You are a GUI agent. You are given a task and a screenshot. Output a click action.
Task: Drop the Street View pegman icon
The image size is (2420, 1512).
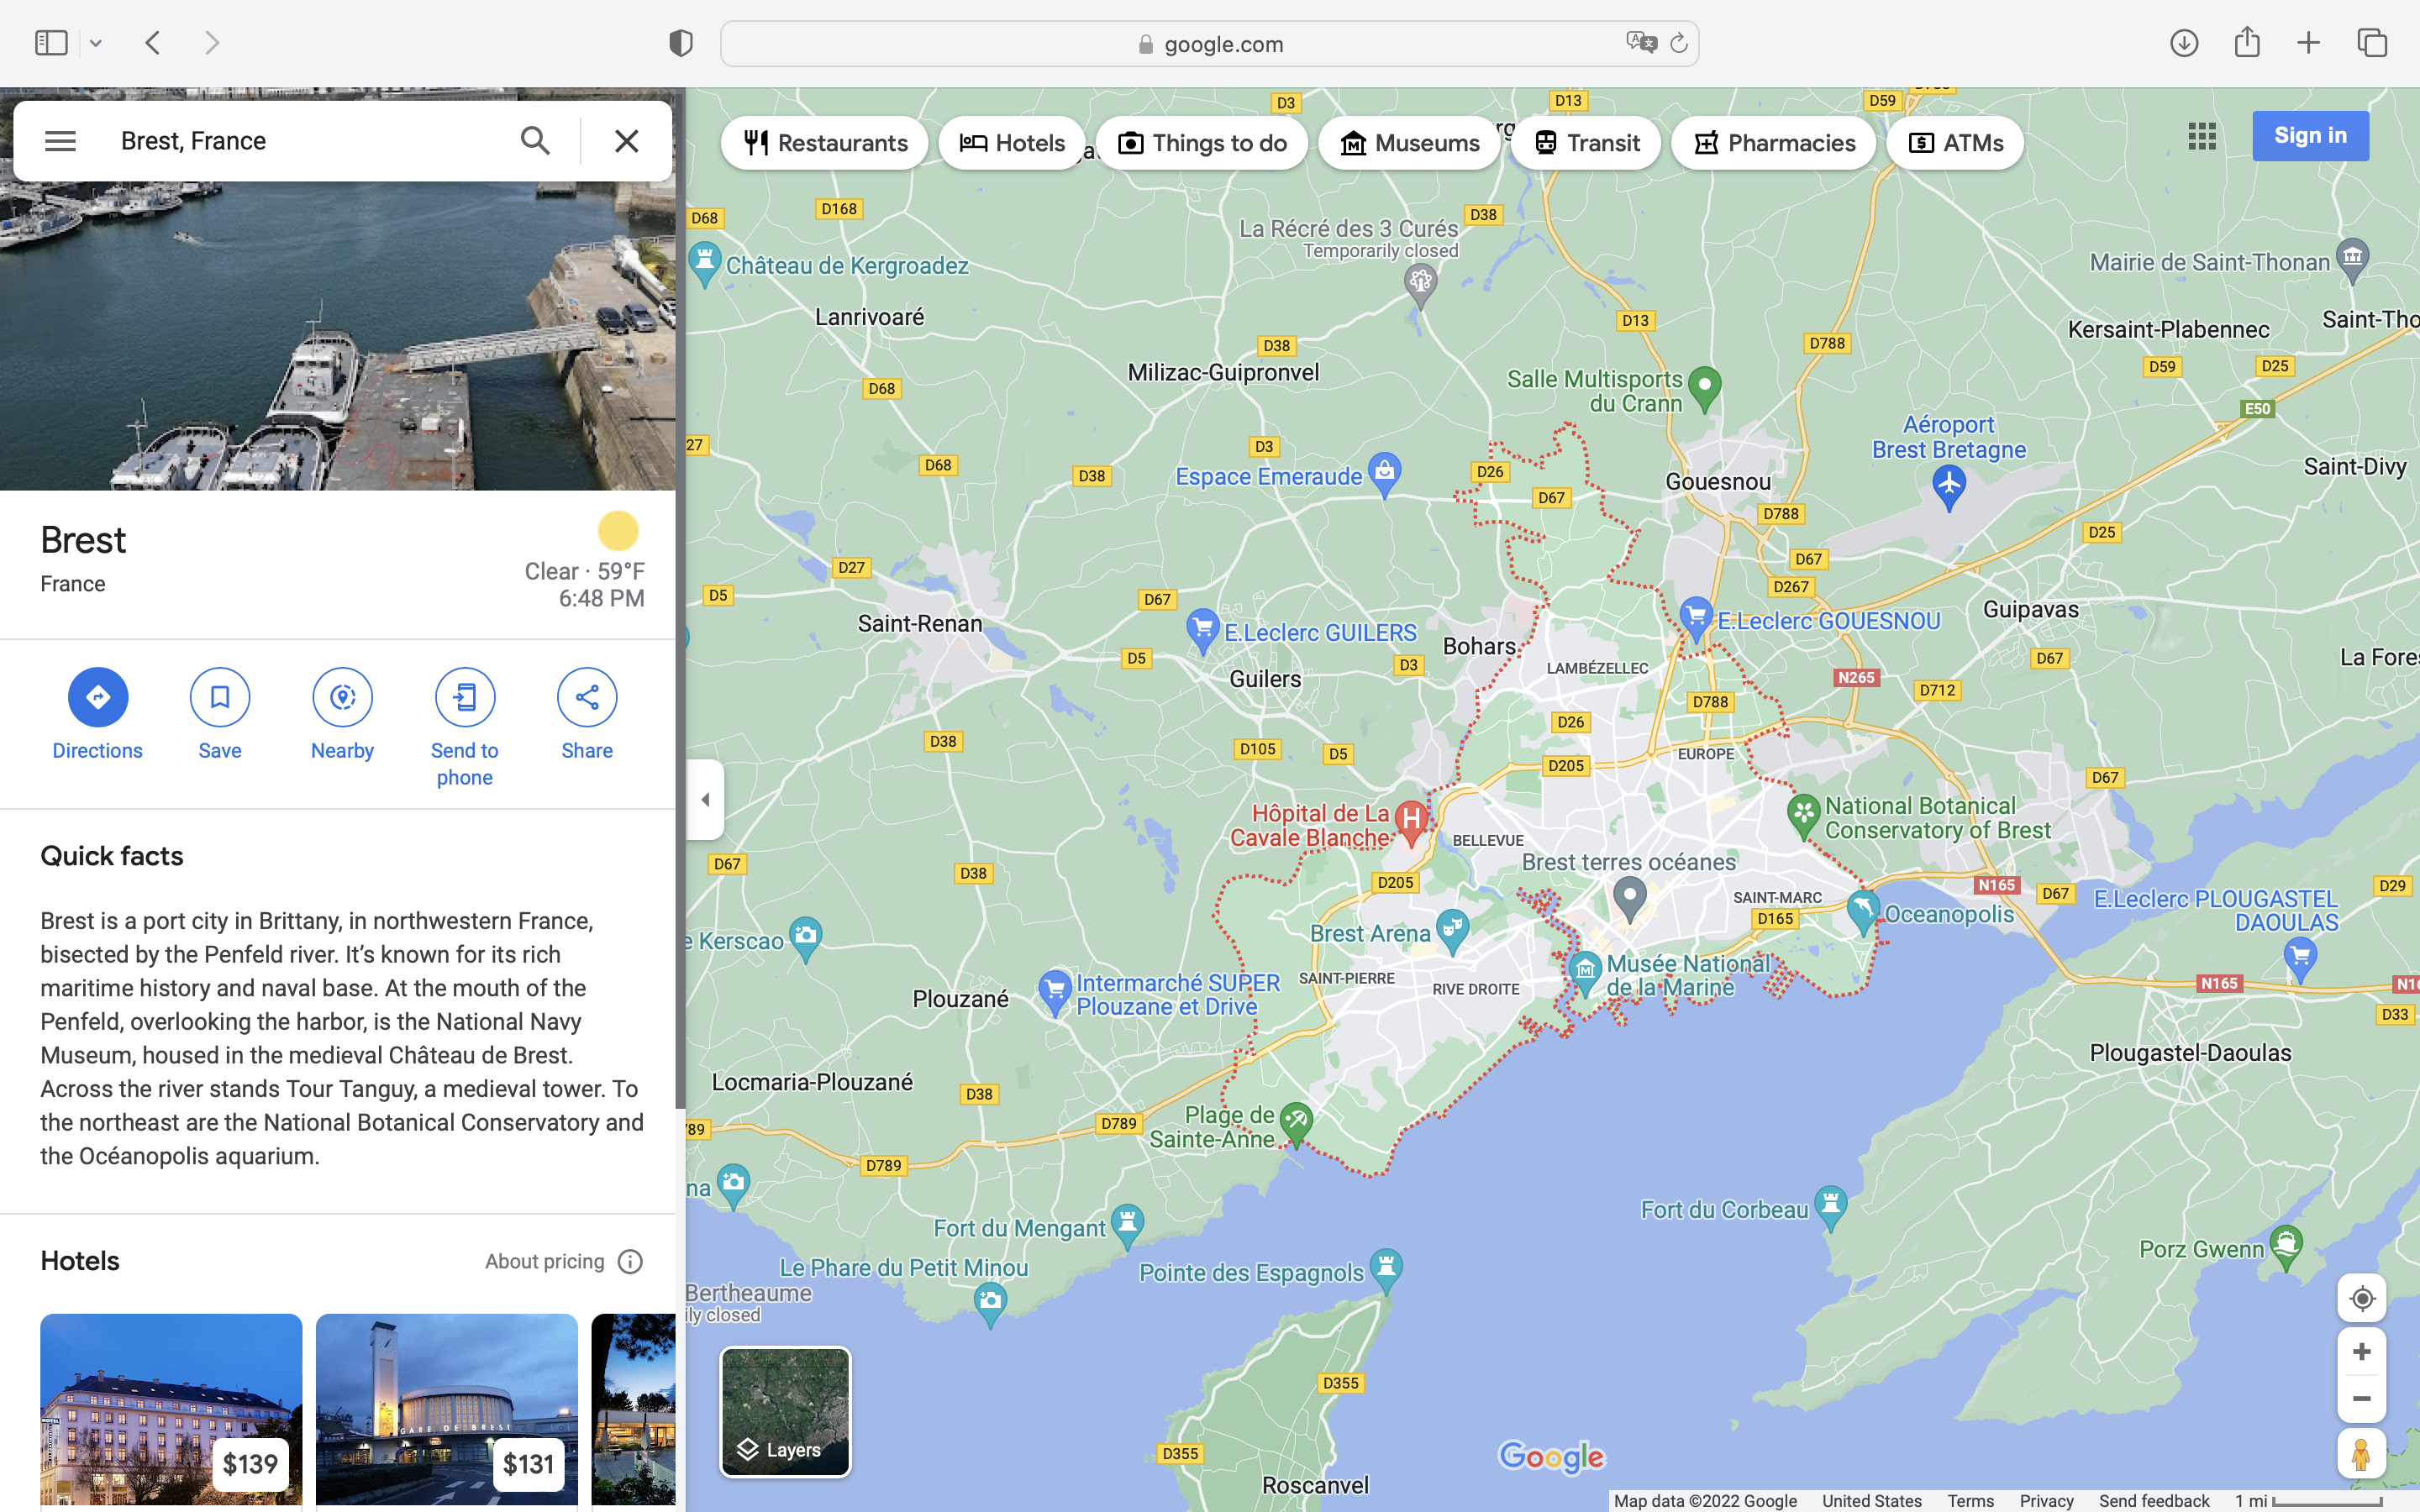2361,1454
